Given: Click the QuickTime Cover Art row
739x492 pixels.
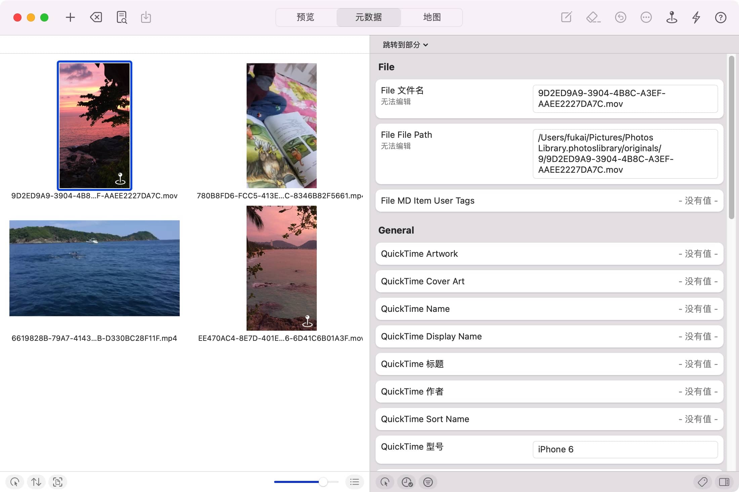Looking at the screenshot, I should (549, 281).
